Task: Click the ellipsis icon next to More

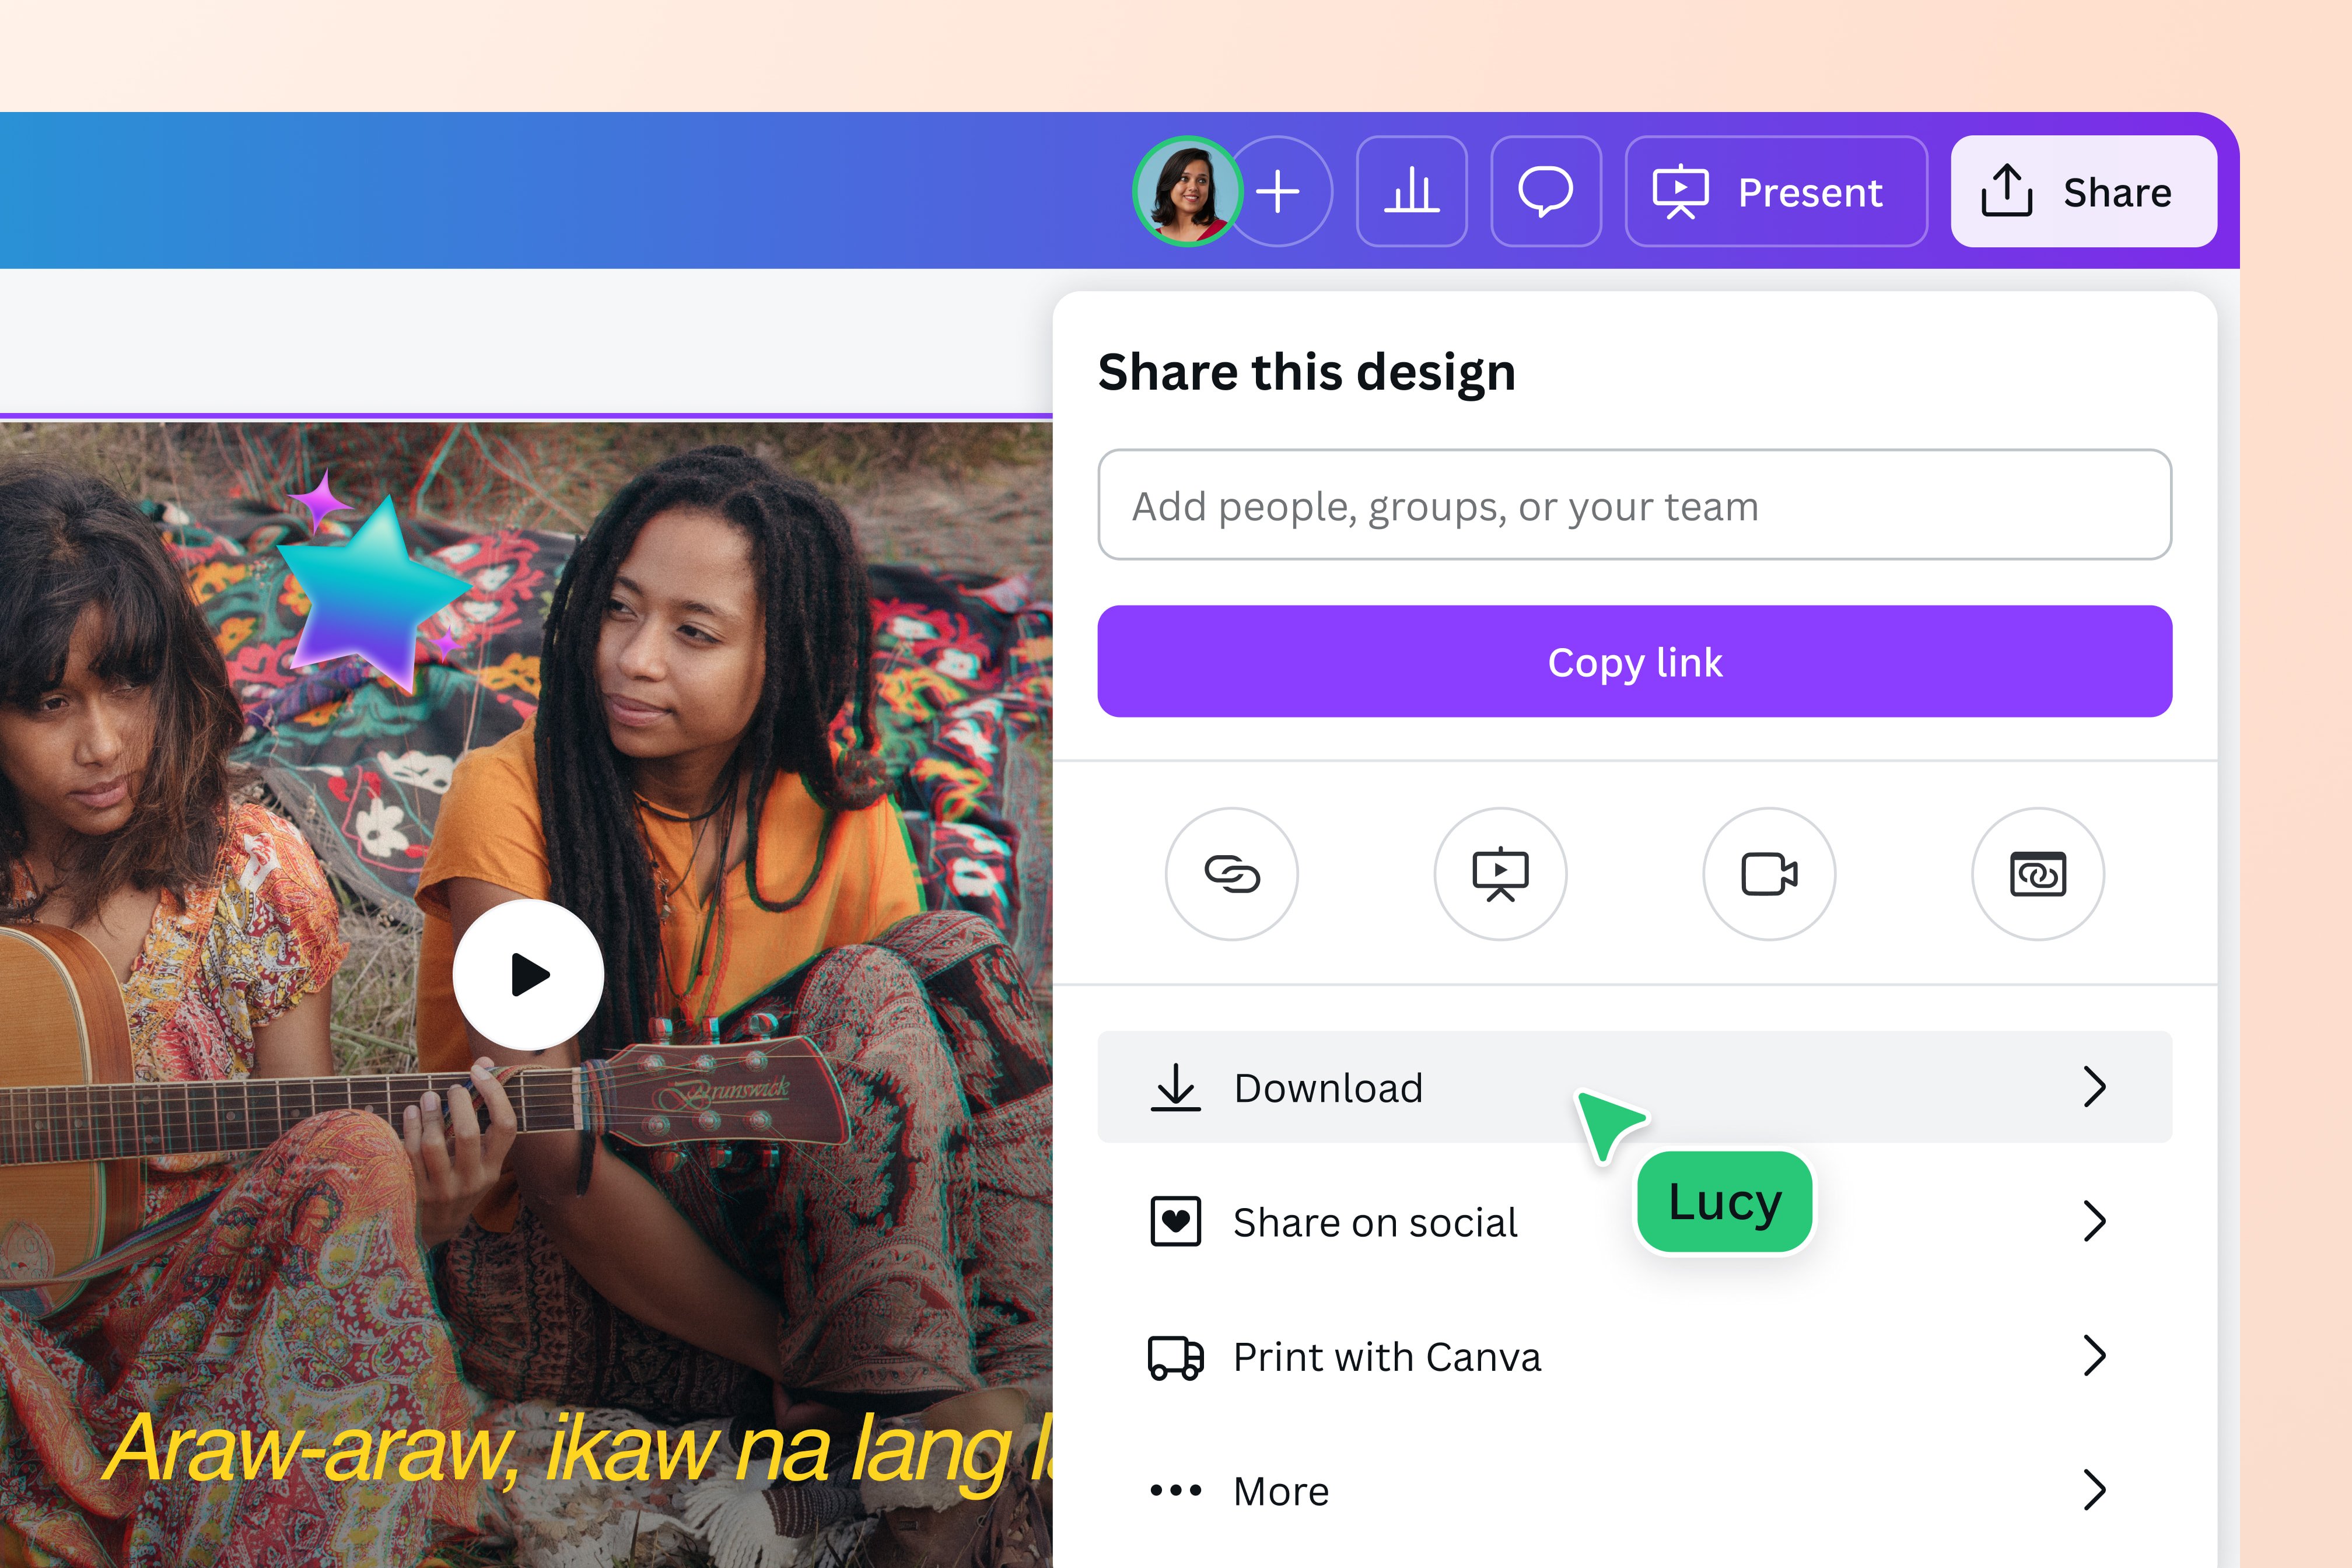Action: [x=1175, y=1490]
